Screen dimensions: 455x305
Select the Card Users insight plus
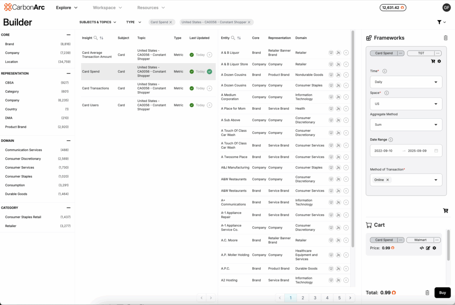tap(210, 105)
